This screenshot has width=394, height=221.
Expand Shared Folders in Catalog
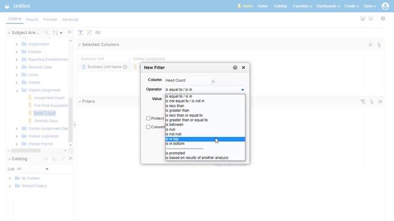tap(10, 187)
